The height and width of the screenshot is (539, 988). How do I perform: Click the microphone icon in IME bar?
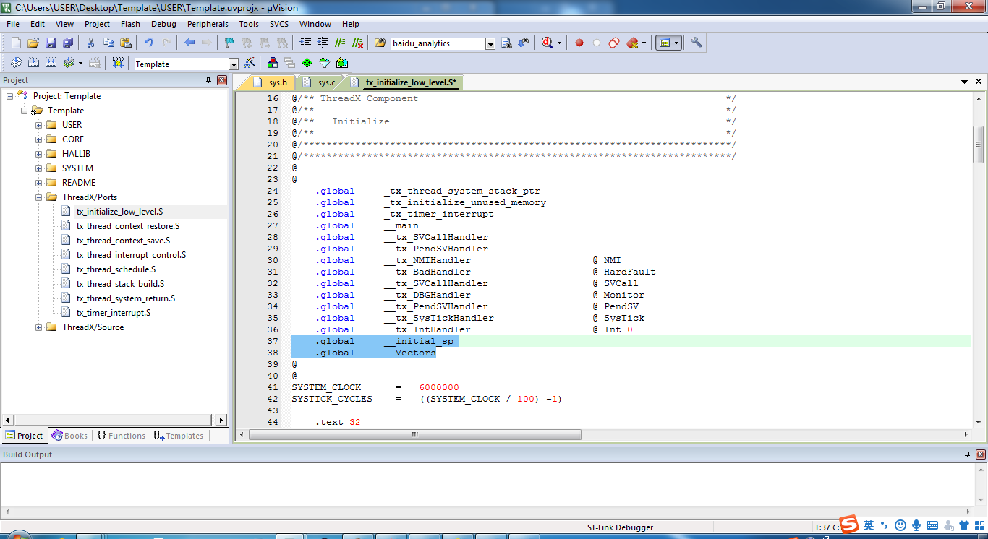click(x=916, y=525)
